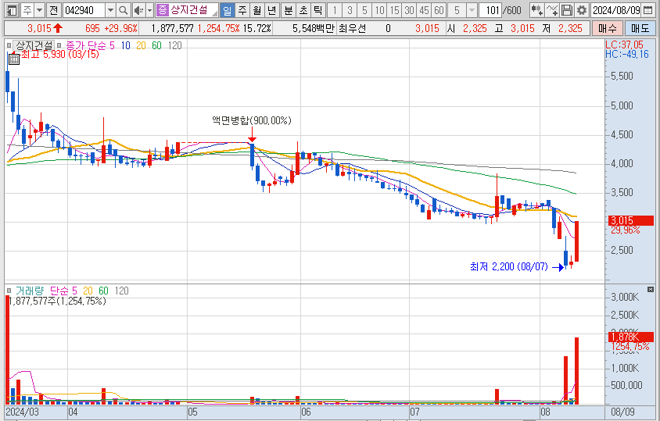Click the red 3,015 price axis tag

631,220
